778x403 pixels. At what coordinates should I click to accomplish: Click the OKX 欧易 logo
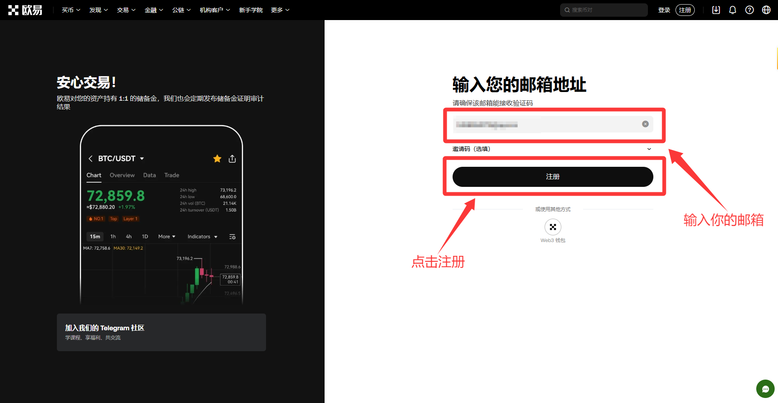[x=25, y=10]
